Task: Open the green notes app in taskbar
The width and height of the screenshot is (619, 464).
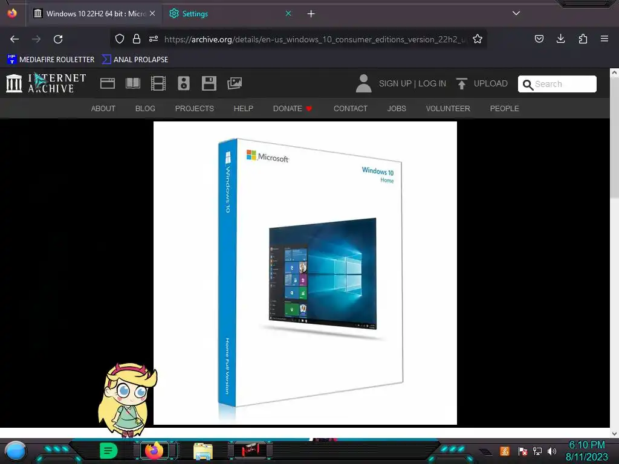Action: [109, 451]
